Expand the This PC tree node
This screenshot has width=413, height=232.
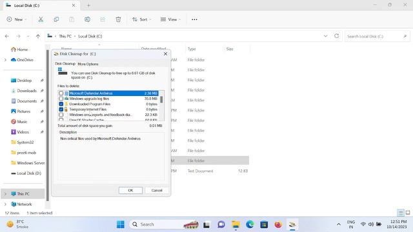click(x=5, y=194)
